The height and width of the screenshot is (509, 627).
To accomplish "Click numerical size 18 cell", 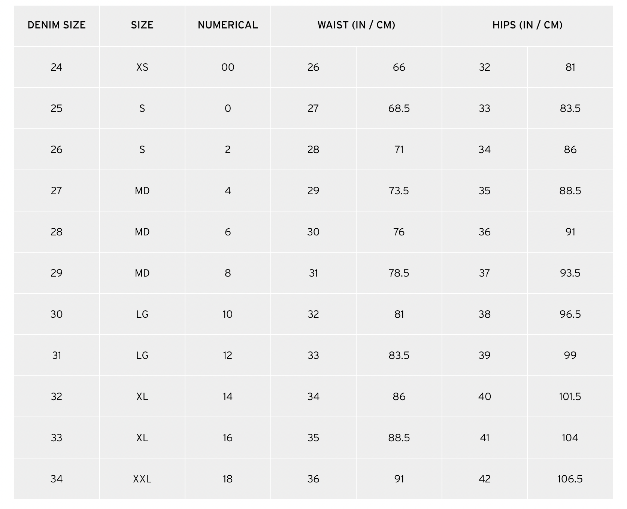I will tap(228, 479).
